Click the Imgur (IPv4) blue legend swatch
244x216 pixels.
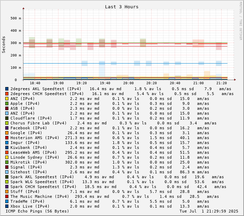[x=7, y=143]
